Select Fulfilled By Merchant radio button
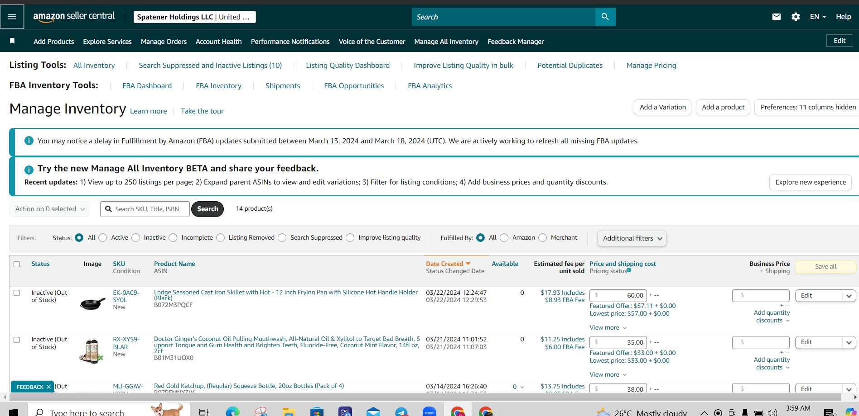Image resolution: width=859 pixels, height=416 pixels. click(x=543, y=238)
